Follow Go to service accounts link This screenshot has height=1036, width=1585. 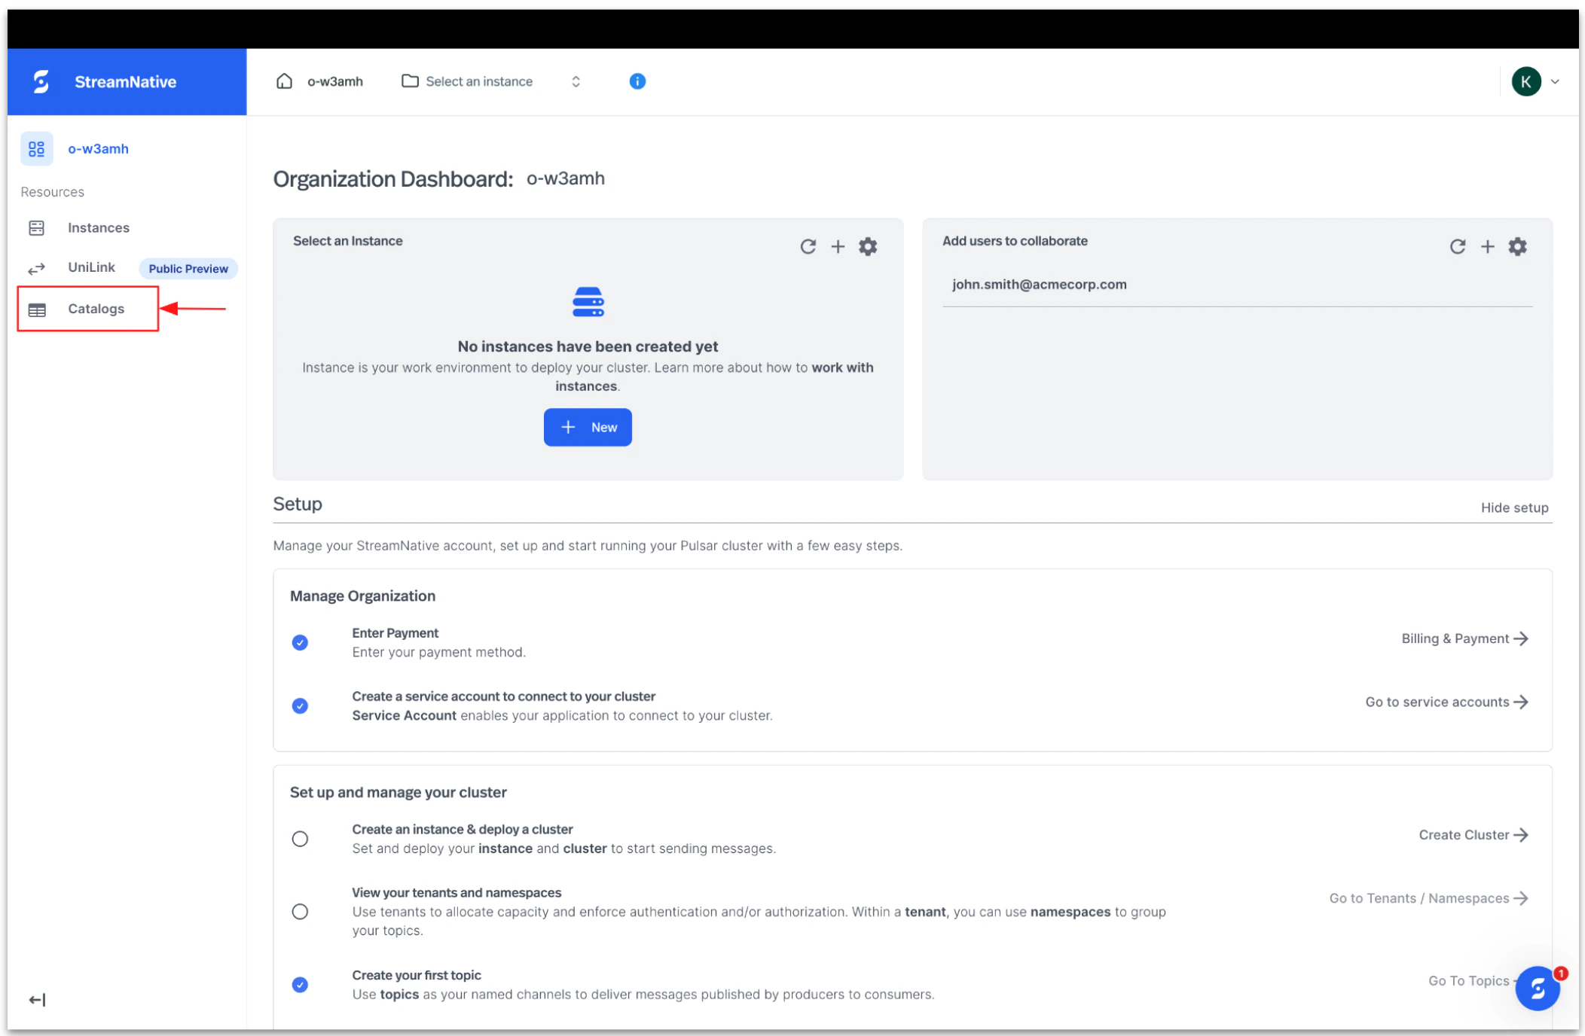pyautogui.click(x=1446, y=702)
